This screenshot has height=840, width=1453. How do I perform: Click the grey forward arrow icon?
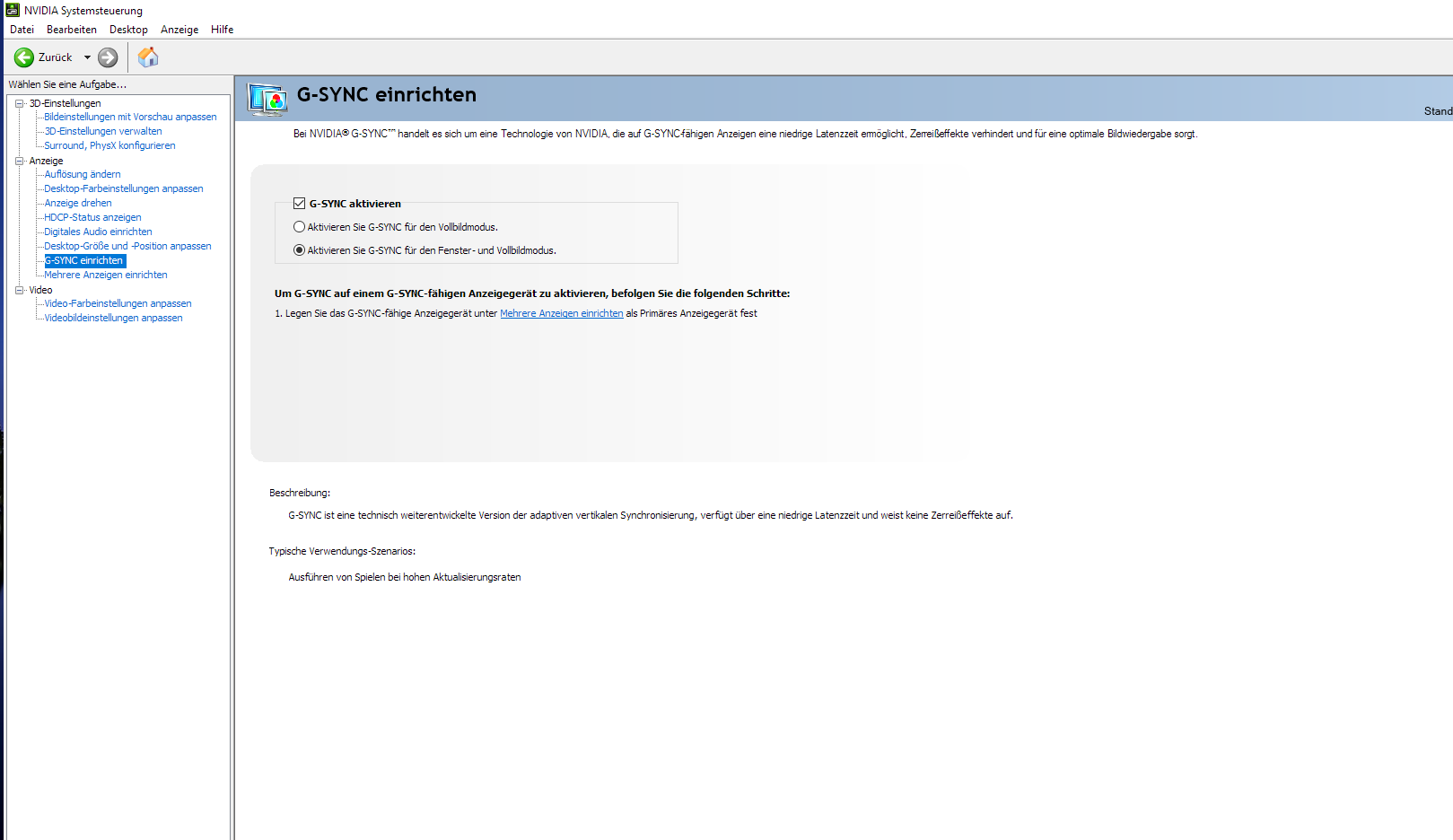(108, 57)
